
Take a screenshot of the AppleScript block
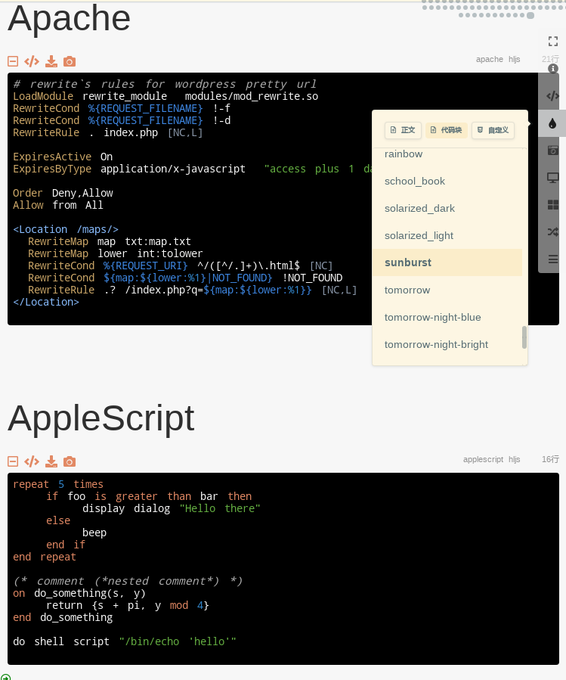point(70,461)
